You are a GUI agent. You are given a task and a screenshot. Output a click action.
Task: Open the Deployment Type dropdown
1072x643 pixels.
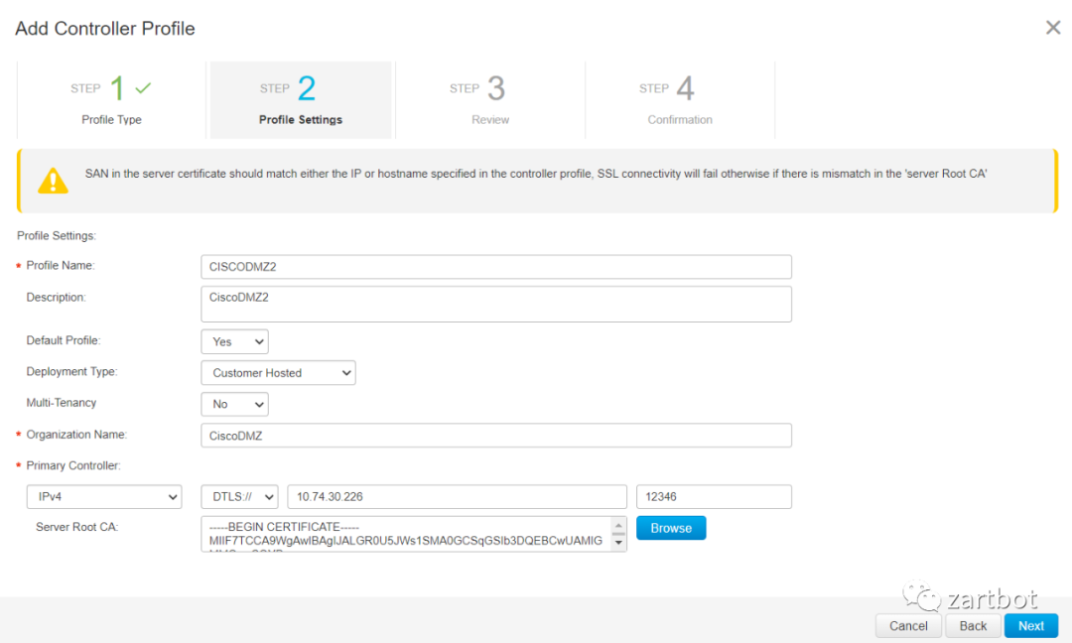[278, 373]
